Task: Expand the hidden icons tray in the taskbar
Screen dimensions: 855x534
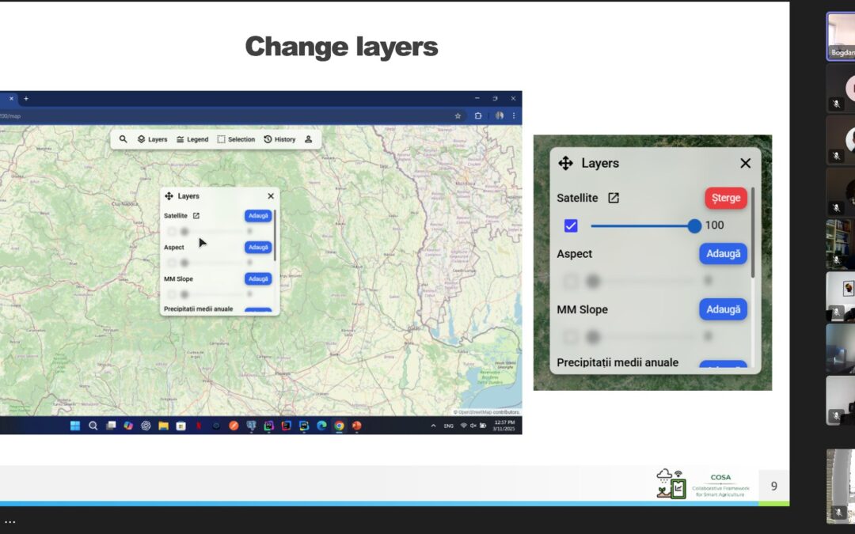Action: click(x=433, y=426)
